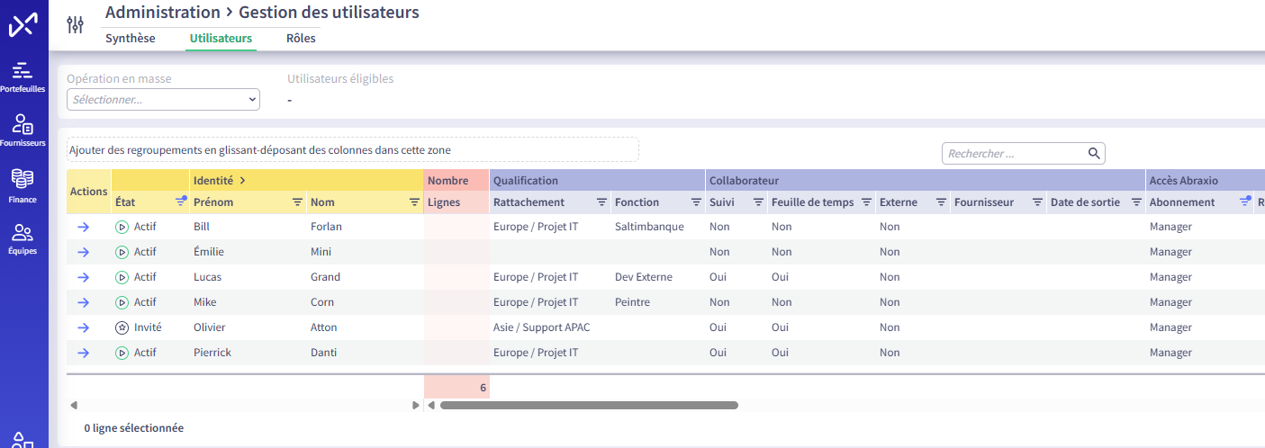Click into the Rechercher search field
Viewport: 1265px width, 448px height.
(x=1013, y=154)
